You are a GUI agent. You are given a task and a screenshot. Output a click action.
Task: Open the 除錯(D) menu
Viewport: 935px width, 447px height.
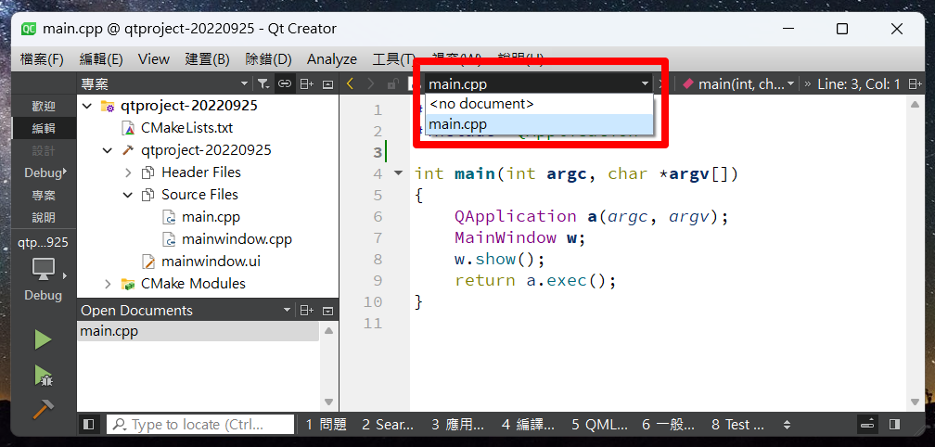pyautogui.click(x=268, y=59)
